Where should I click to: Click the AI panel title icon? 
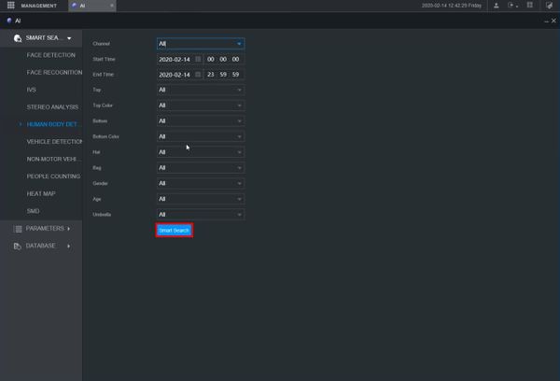pos(9,21)
